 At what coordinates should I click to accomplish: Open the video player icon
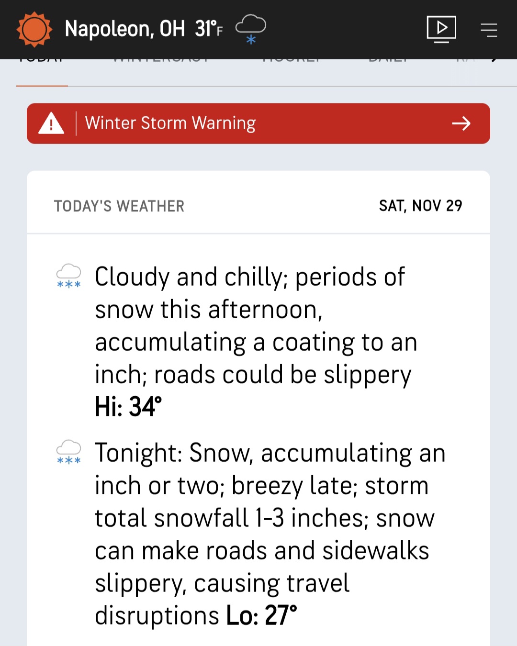(441, 29)
